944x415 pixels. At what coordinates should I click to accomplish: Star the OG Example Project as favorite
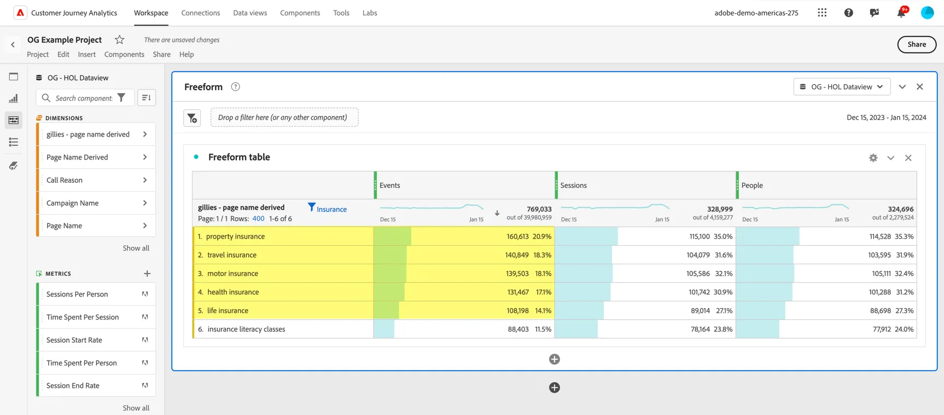pos(120,39)
